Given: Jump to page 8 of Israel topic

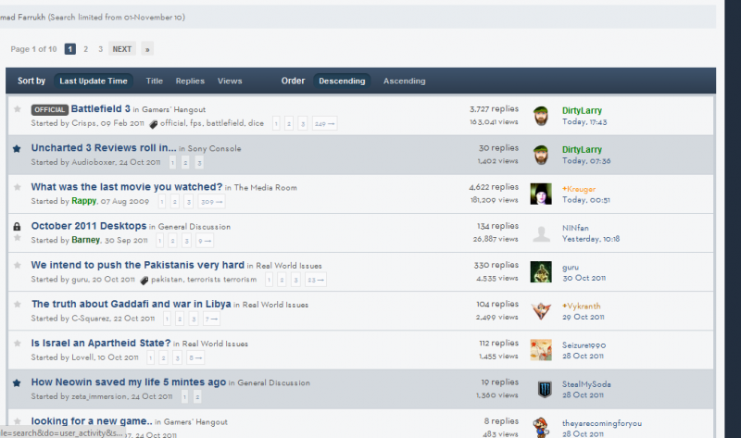Looking at the screenshot, I should [x=195, y=357].
